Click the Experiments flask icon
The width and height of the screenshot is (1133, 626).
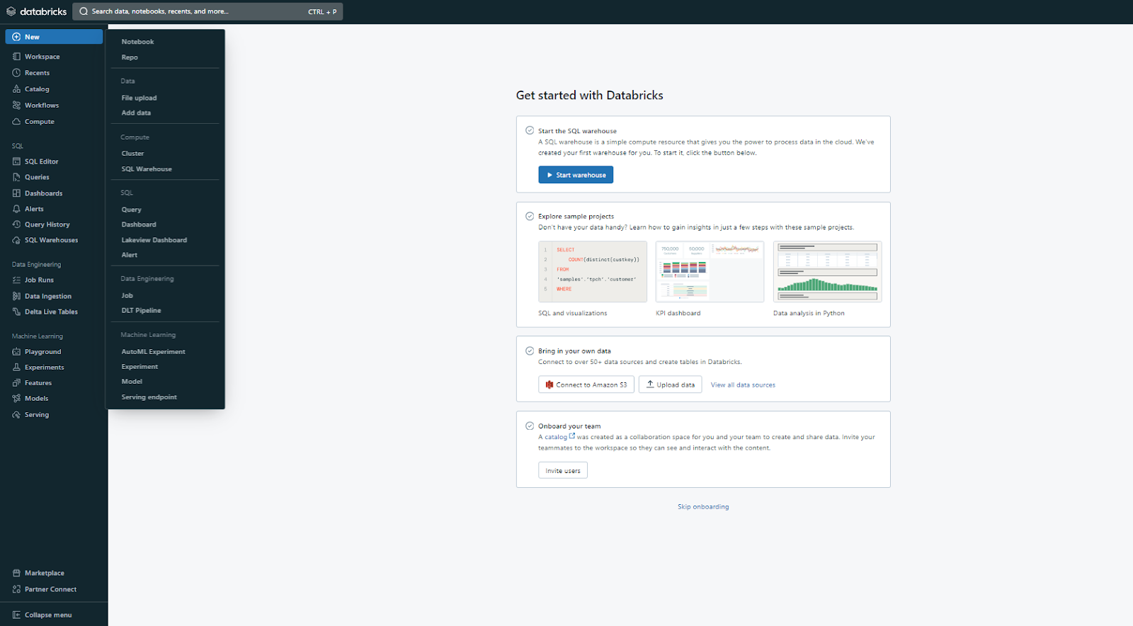point(16,368)
